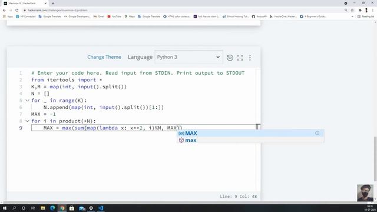This screenshot has height=212, width=377.
Task: Open the Google Developers bookmark
Action: point(77,16)
